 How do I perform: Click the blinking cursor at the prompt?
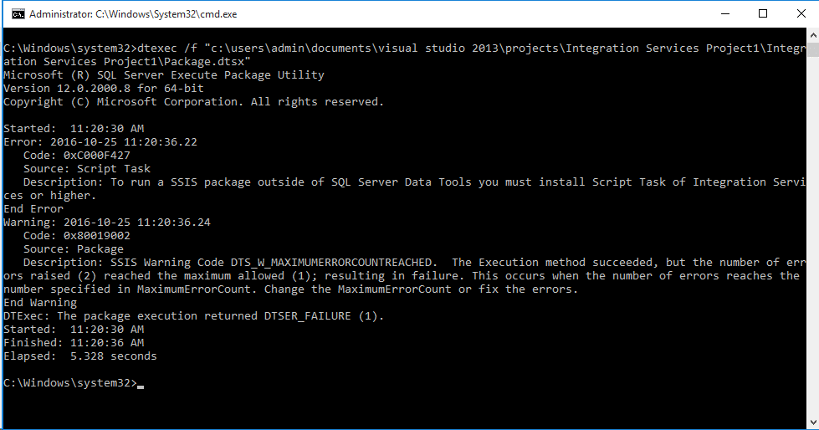tap(141, 387)
